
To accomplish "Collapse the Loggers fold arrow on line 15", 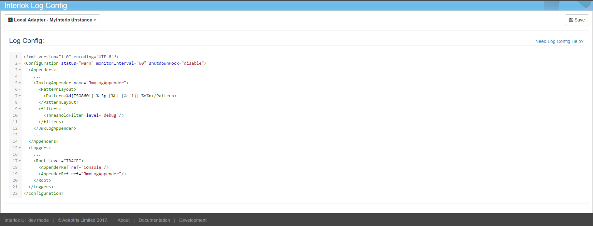I will pyautogui.click(x=20, y=148).
